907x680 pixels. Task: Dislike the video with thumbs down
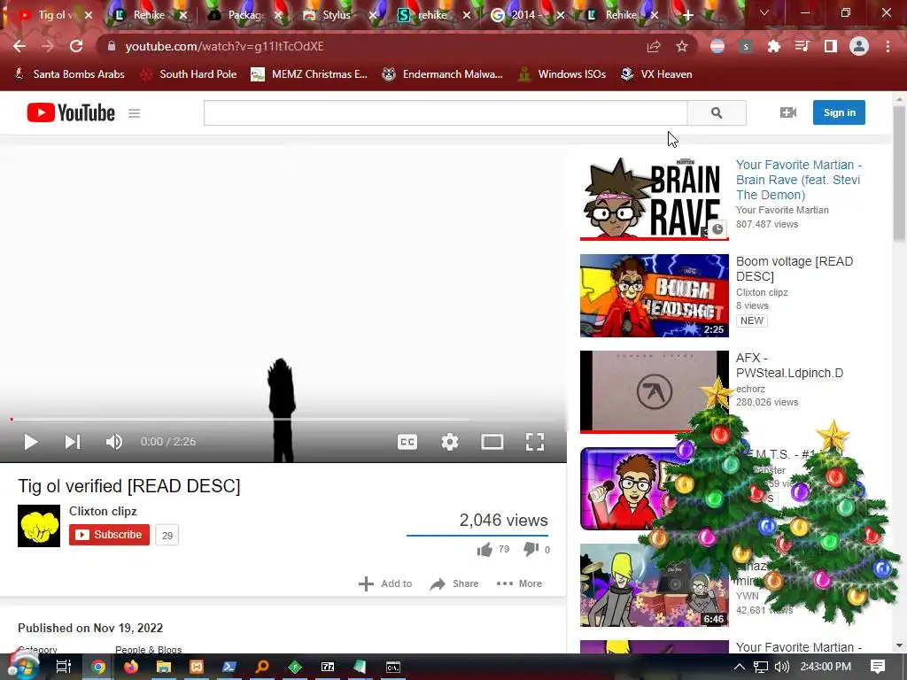click(x=531, y=549)
